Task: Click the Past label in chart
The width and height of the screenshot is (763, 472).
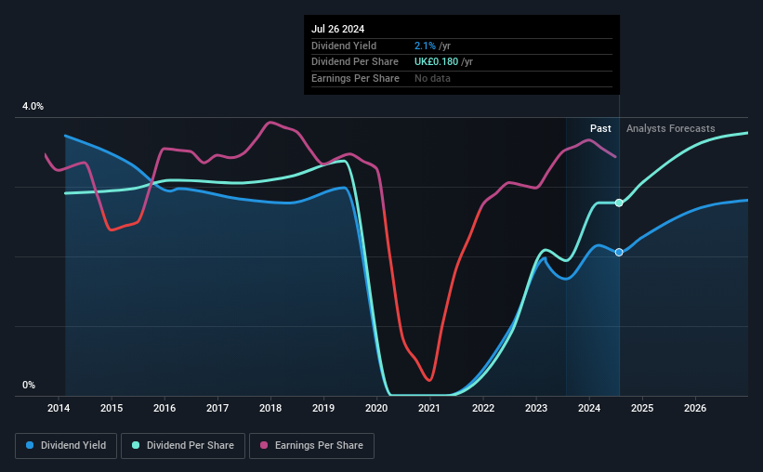Action: coord(600,128)
